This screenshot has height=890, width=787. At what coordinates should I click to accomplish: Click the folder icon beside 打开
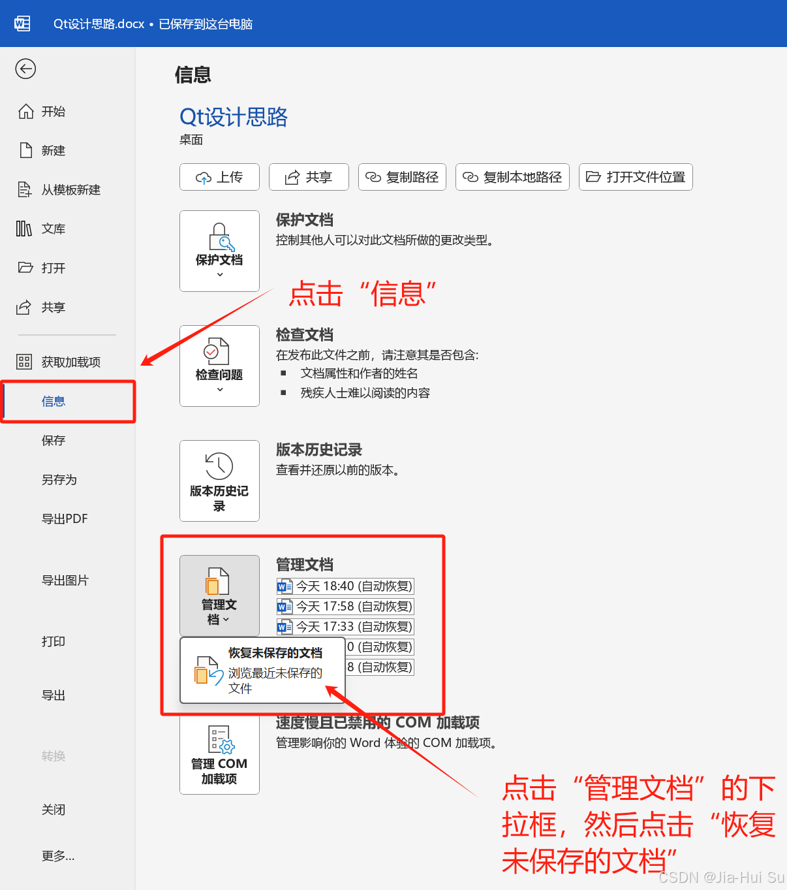25,268
